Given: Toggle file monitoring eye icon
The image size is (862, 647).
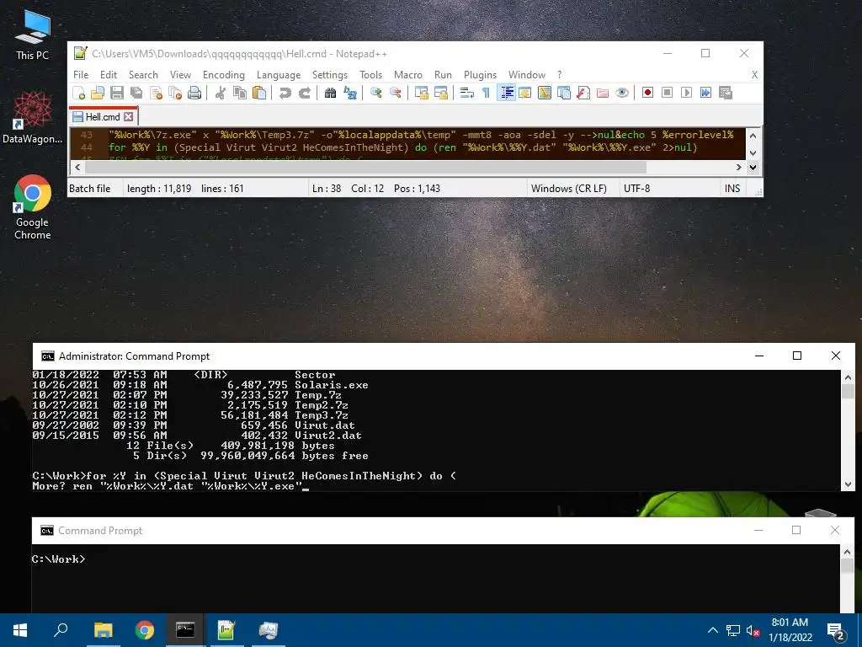Looking at the screenshot, I should point(622,93).
